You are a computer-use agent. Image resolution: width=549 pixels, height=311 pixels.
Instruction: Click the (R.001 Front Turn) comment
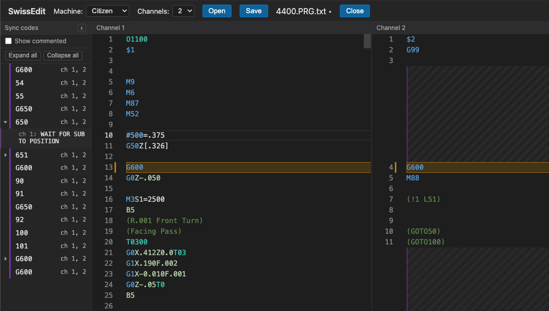164,221
